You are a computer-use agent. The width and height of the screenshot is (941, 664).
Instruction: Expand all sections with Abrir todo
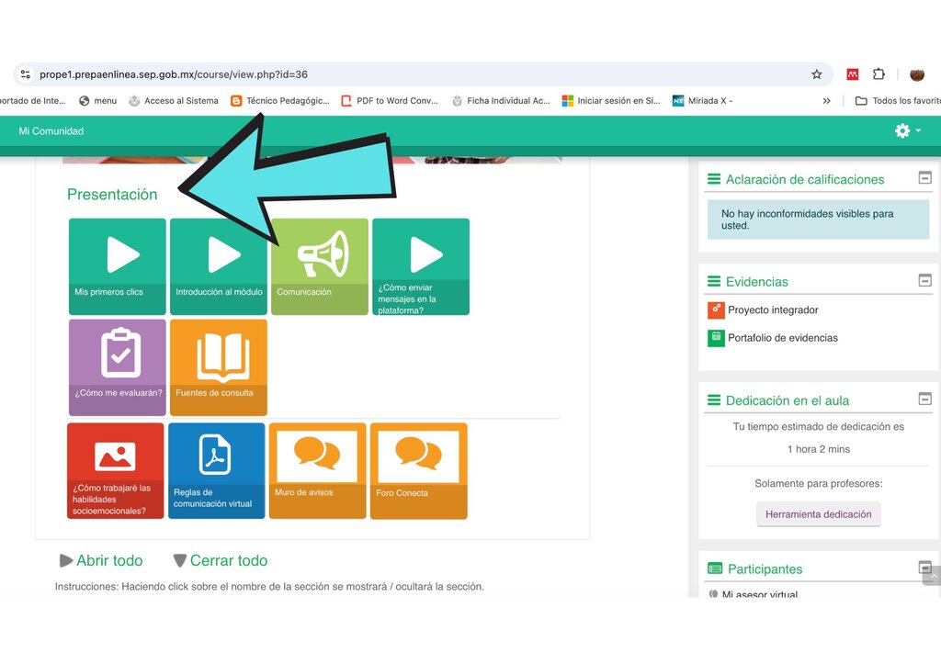pos(101,560)
